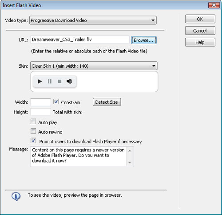Screen dimensions: 222x215
Task: Toggle the Constrain checkbox
Action: (x=56, y=102)
